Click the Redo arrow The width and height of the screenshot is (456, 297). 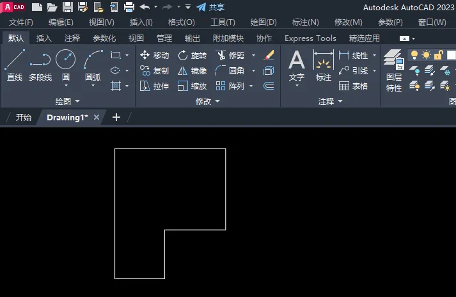[168, 6]
